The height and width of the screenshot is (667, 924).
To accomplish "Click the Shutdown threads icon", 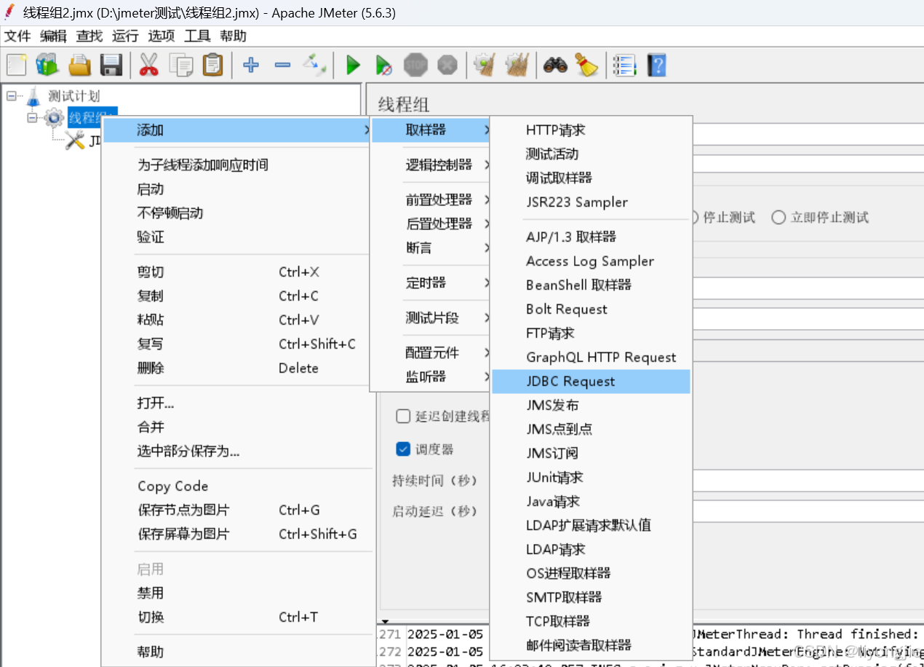I will (447, 66).
